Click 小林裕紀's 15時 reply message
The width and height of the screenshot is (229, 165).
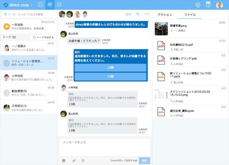point(102,99)
